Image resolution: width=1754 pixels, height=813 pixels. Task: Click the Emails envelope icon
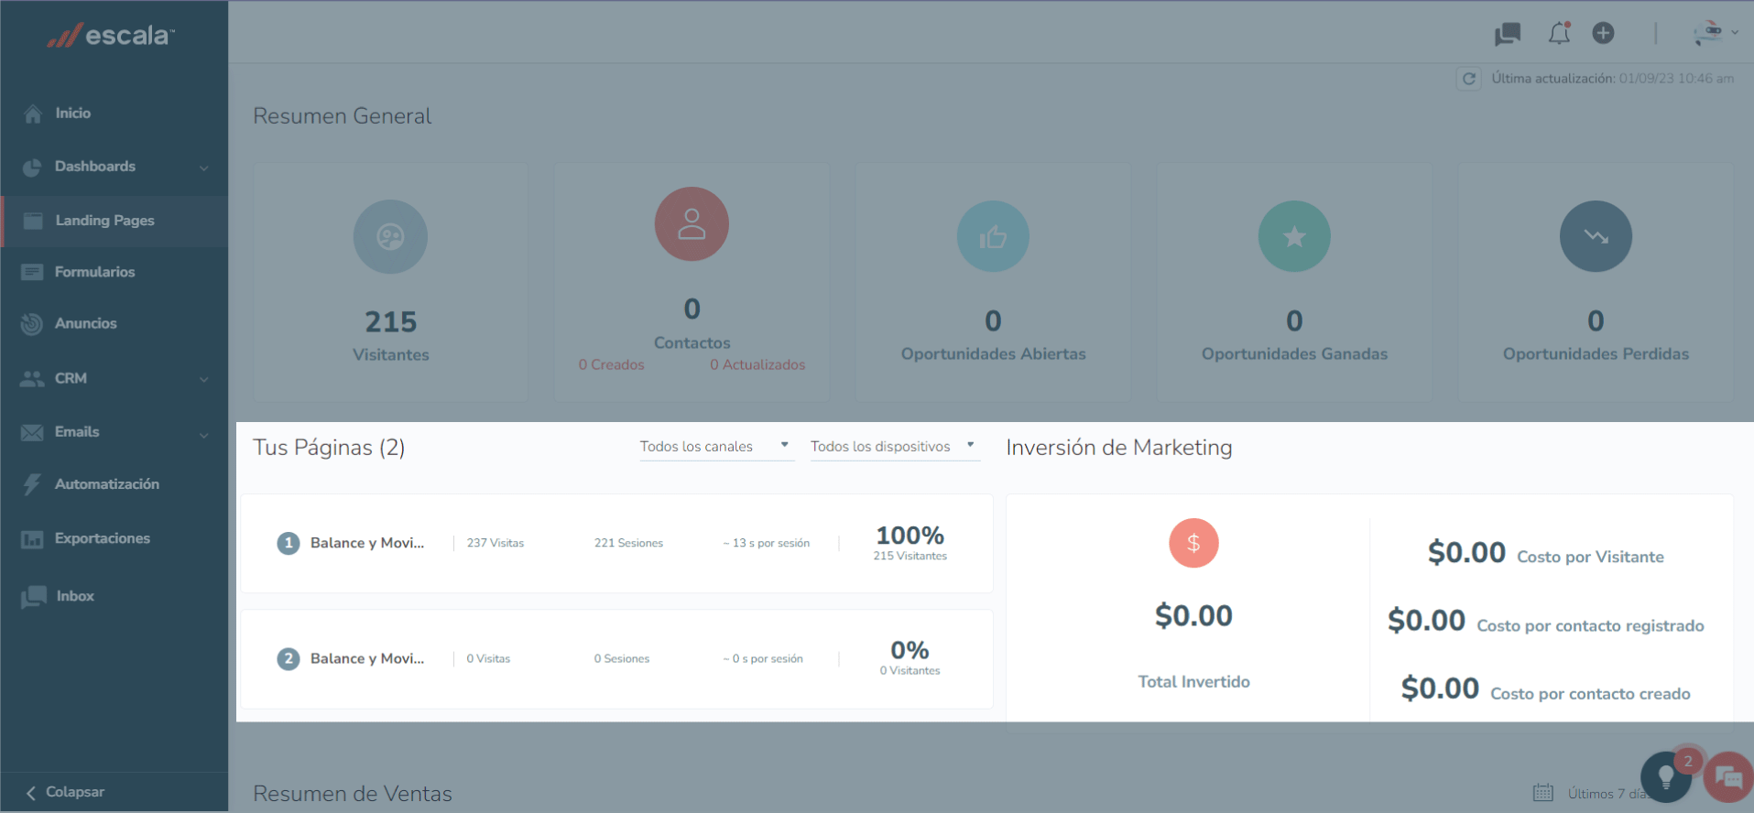point(32,432)
